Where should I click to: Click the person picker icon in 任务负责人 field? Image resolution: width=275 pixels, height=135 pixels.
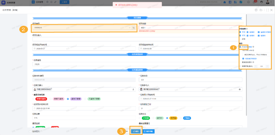133,89
